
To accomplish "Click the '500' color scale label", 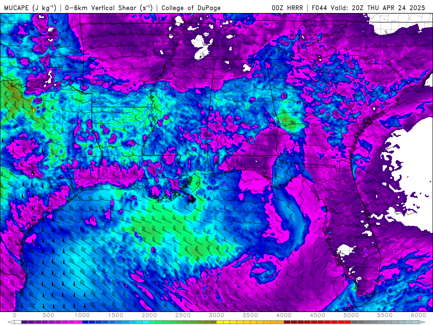I will [48, 315].
